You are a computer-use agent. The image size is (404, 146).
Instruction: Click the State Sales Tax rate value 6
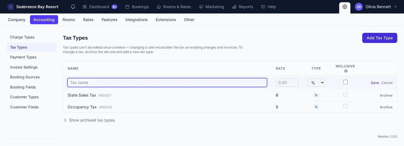click(277, 95)
